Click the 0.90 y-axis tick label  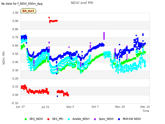15,21
